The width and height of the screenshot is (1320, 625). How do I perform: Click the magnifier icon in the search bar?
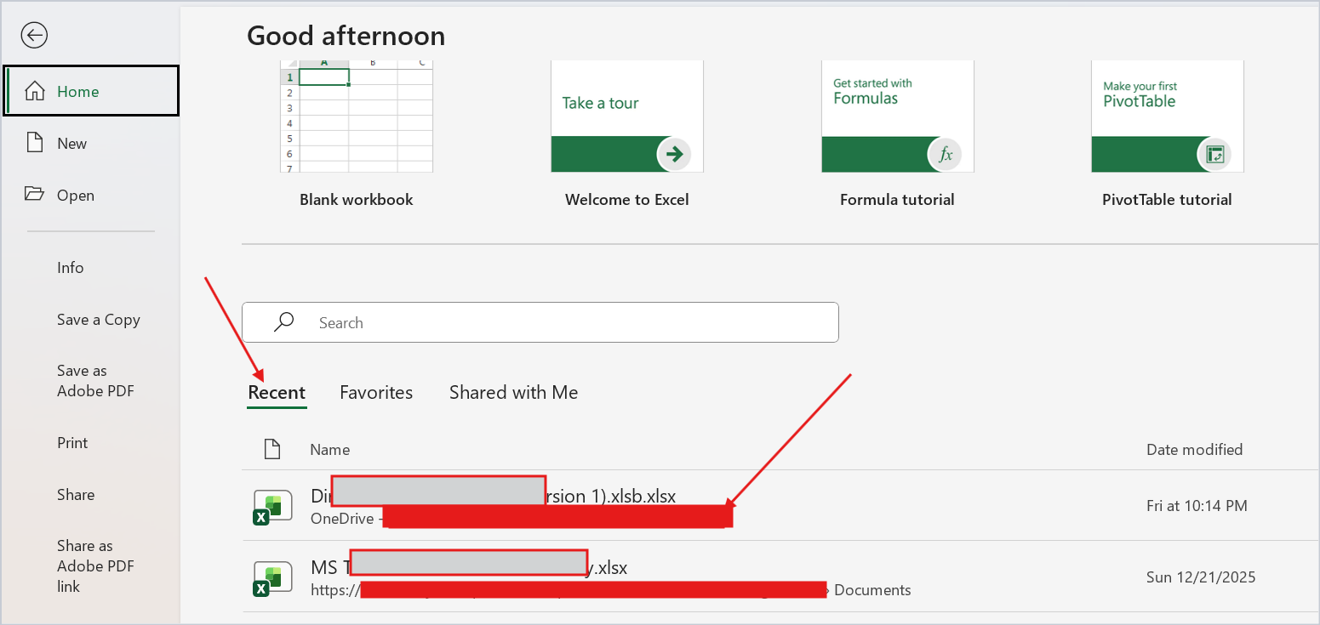(283, 322)
